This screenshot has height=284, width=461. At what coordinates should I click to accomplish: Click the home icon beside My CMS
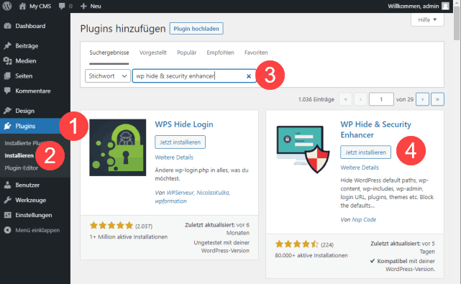coord(22,6)
